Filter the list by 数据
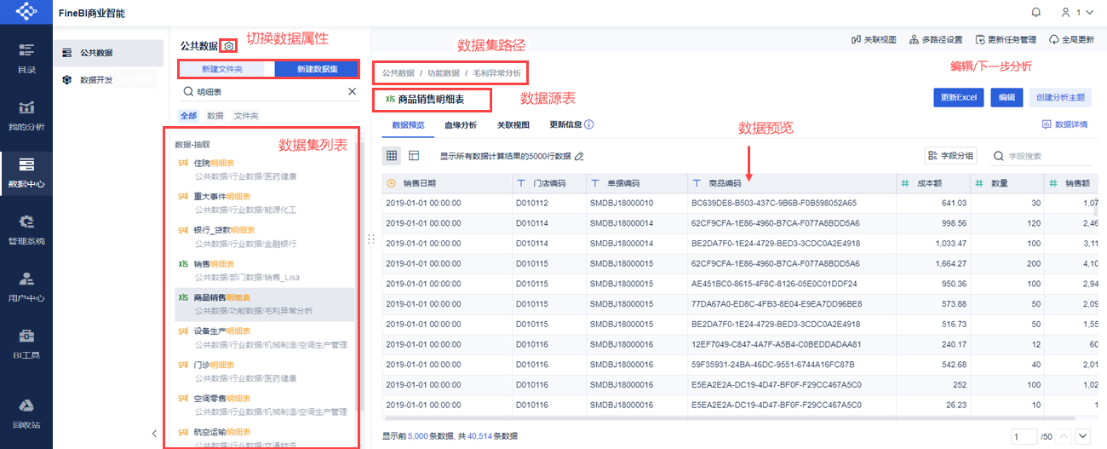 215,115
